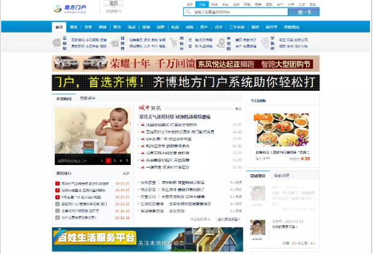Click the 点评 item in main navigation
Screen dimensions: 373x254
coord(218,27)
